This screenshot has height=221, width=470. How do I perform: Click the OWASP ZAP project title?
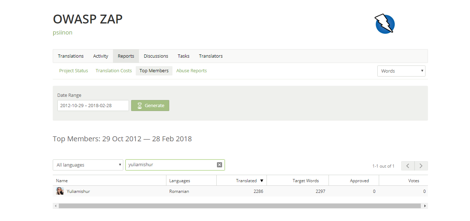coord(88,19)
